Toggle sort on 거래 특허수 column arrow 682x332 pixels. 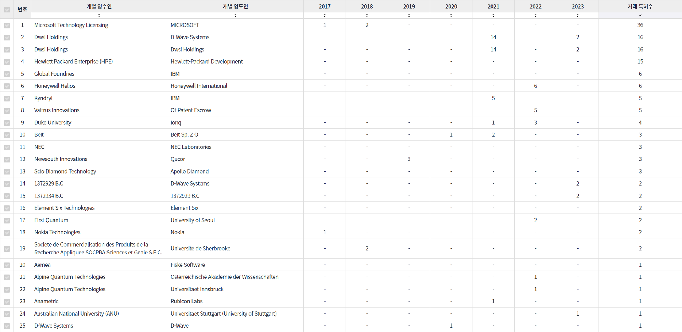tap(640, 15)
